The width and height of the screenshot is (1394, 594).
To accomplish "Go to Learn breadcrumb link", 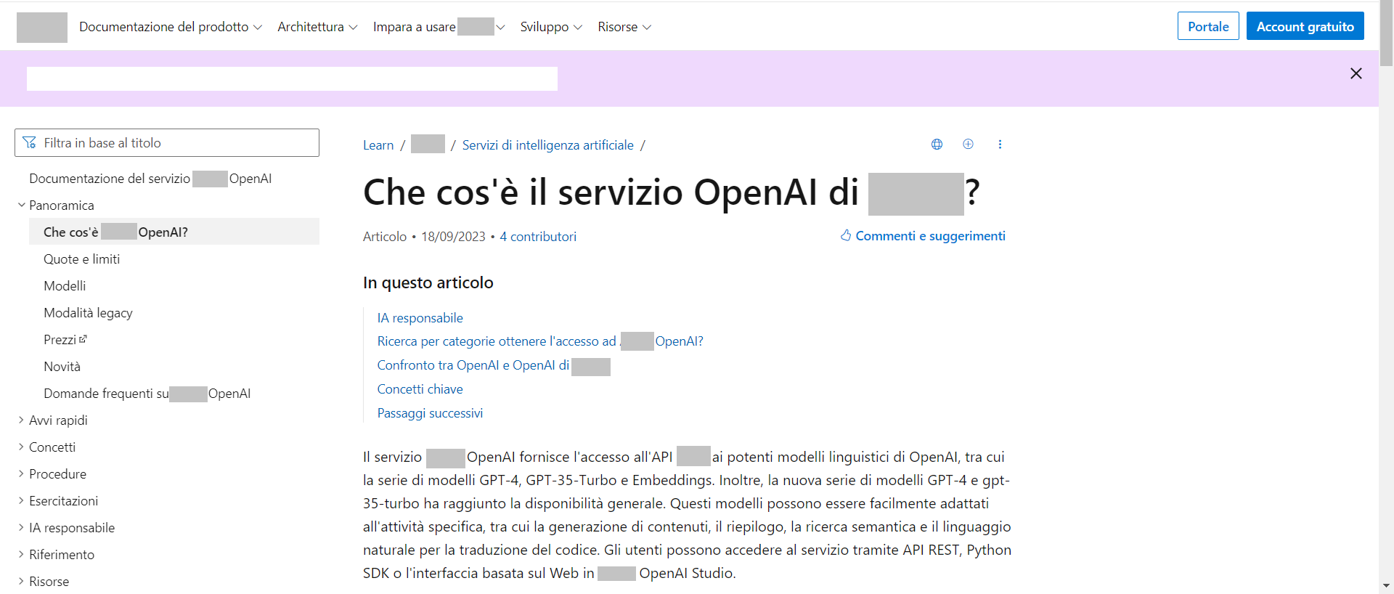I will tap(378, 145).
